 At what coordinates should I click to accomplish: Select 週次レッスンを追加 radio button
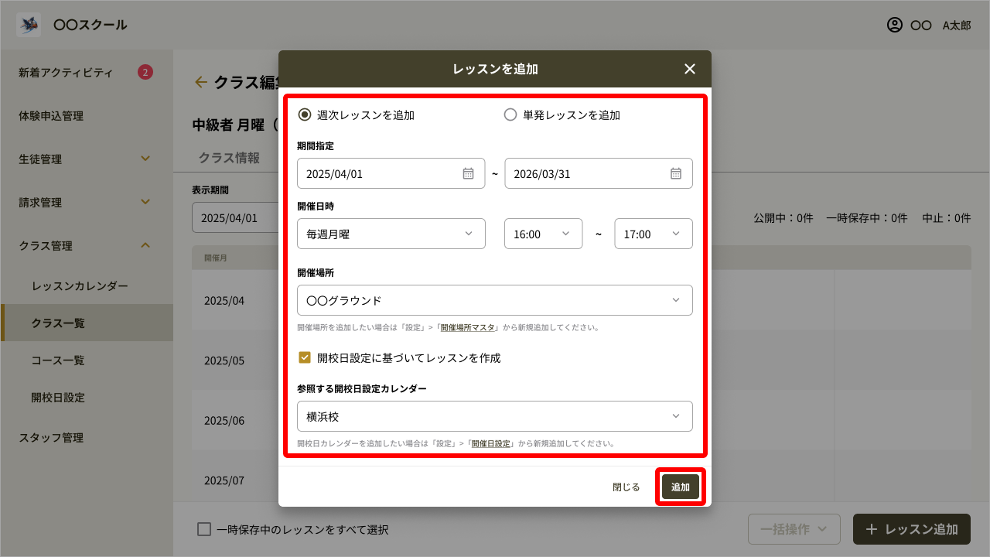point(305,114)
